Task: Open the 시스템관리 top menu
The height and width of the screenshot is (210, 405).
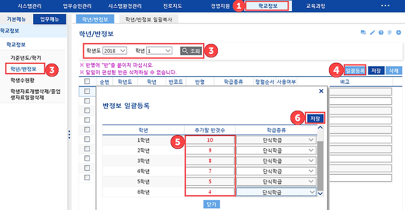Action: coord(29,6)
